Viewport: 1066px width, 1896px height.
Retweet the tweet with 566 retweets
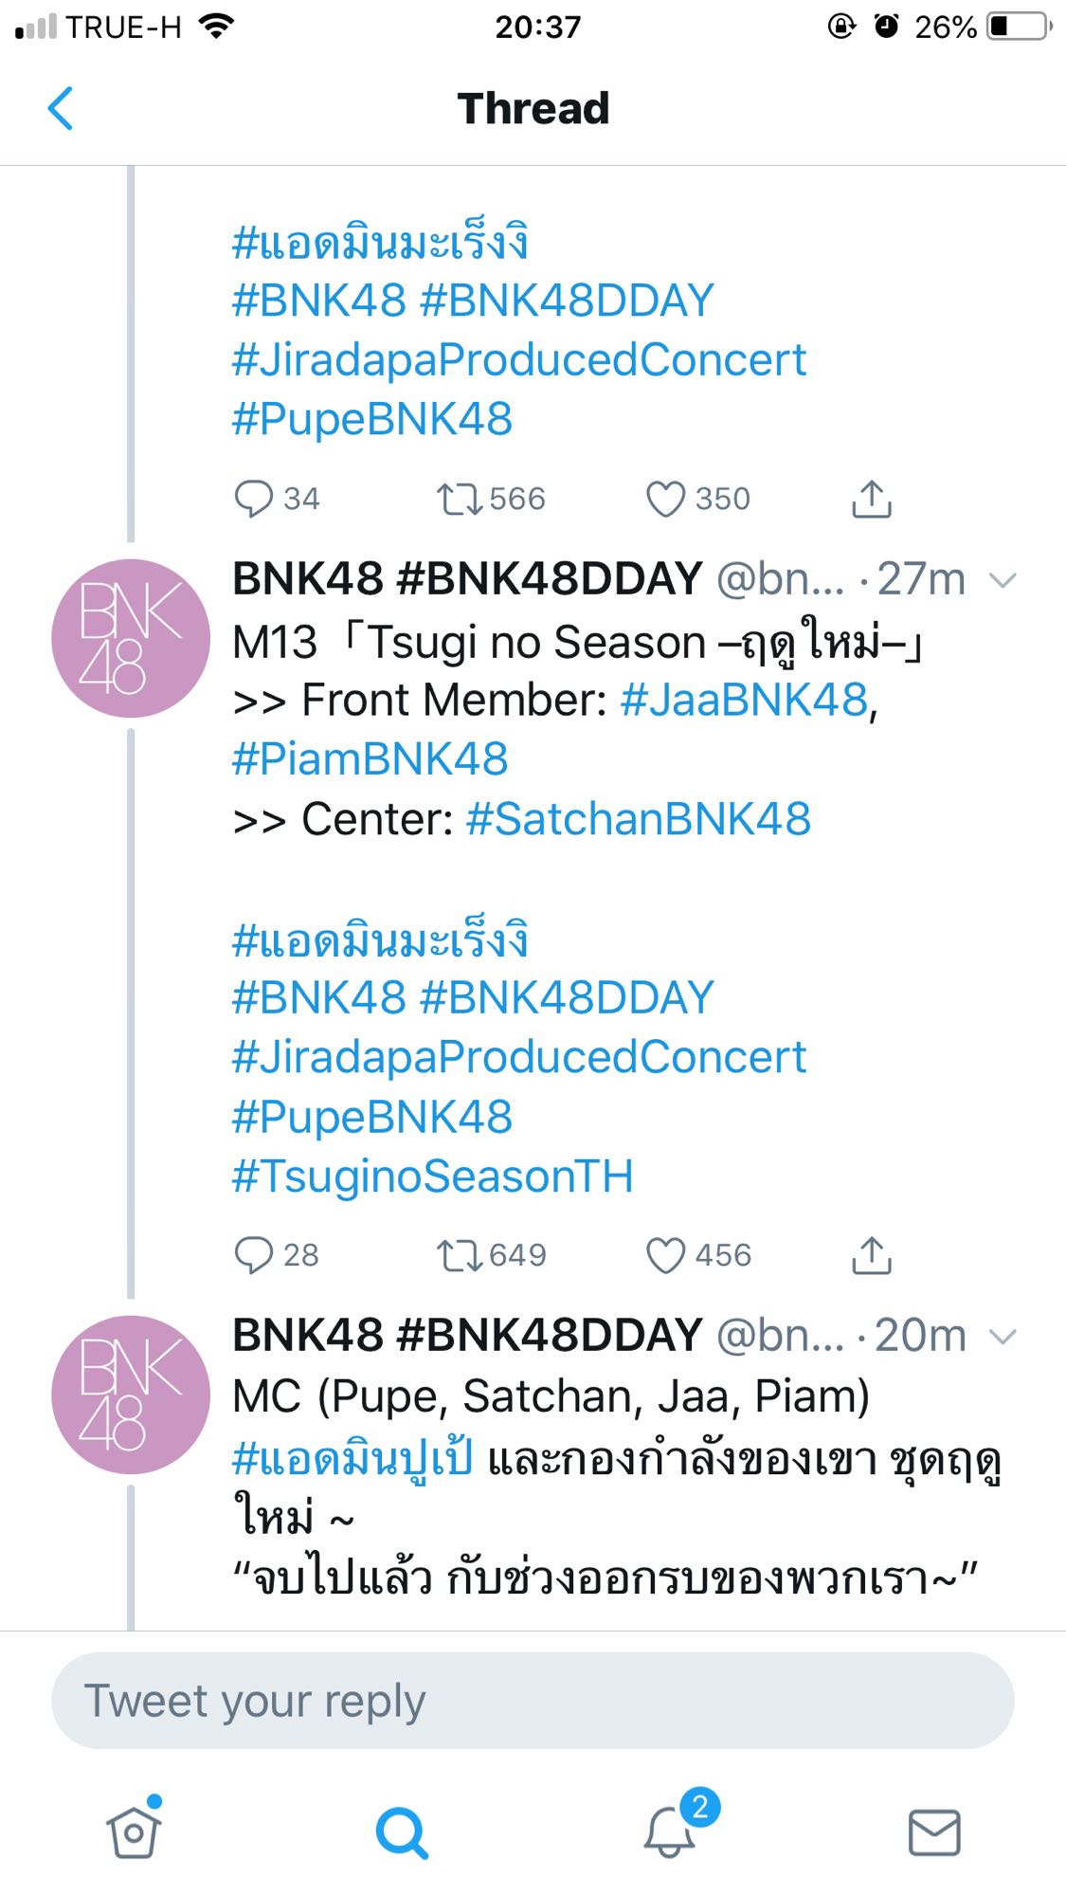460,499
